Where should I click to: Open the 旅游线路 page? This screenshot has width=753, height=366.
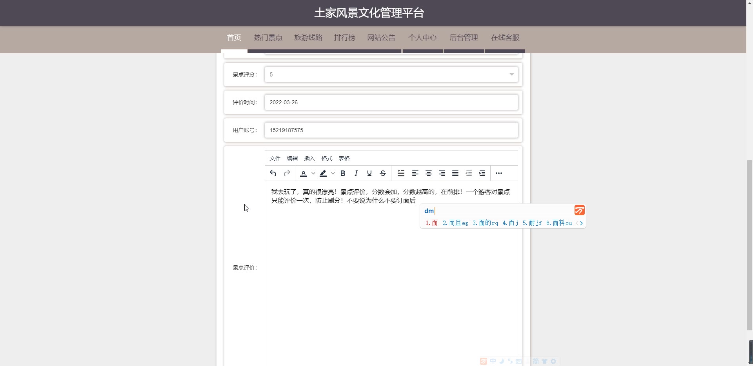pos(308,38)
